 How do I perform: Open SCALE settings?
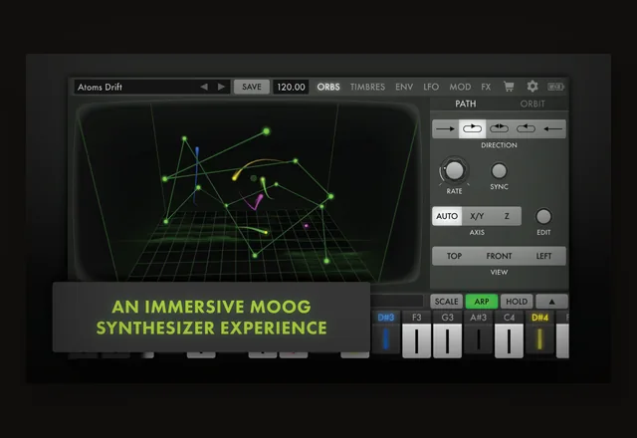point(446,302)
